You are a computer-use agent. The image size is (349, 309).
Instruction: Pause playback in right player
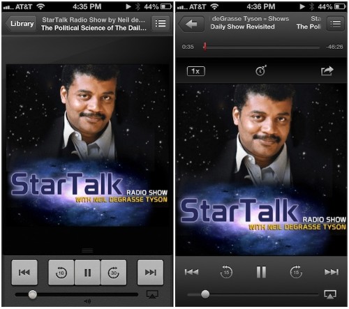pyautogui.click(x=261, y=272)
